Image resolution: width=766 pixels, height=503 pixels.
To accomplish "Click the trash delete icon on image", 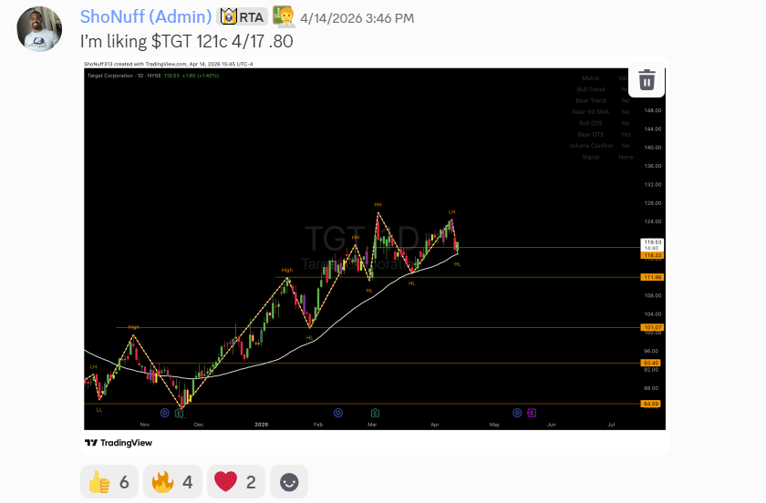I will (647, 79).
